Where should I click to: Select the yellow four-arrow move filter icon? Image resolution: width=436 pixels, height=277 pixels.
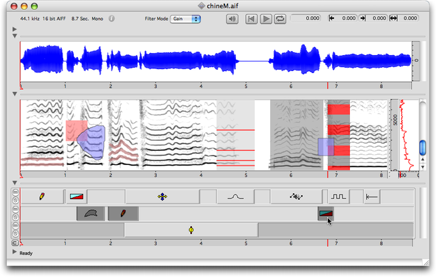point(161,197)
